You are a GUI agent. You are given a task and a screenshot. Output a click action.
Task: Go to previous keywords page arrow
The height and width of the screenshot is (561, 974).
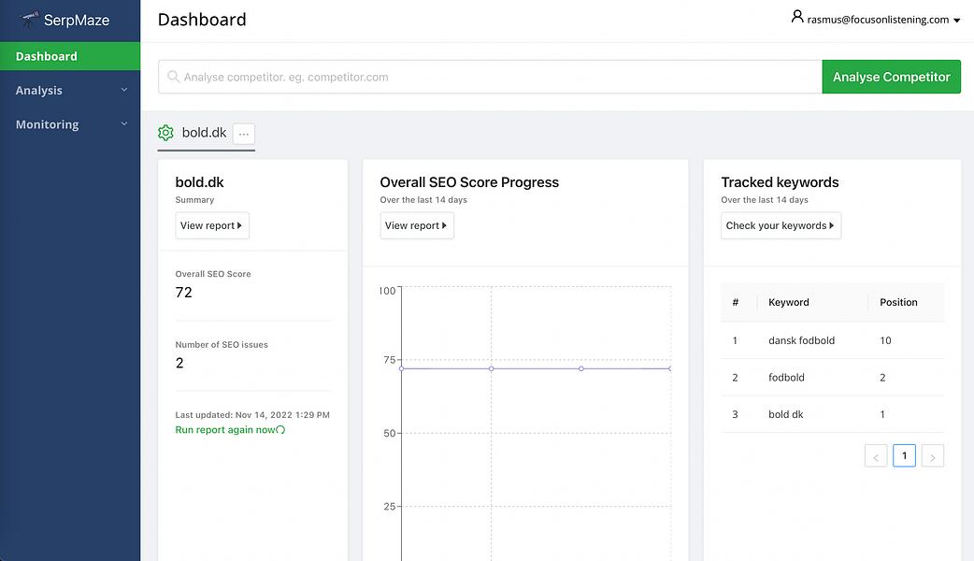876,456
